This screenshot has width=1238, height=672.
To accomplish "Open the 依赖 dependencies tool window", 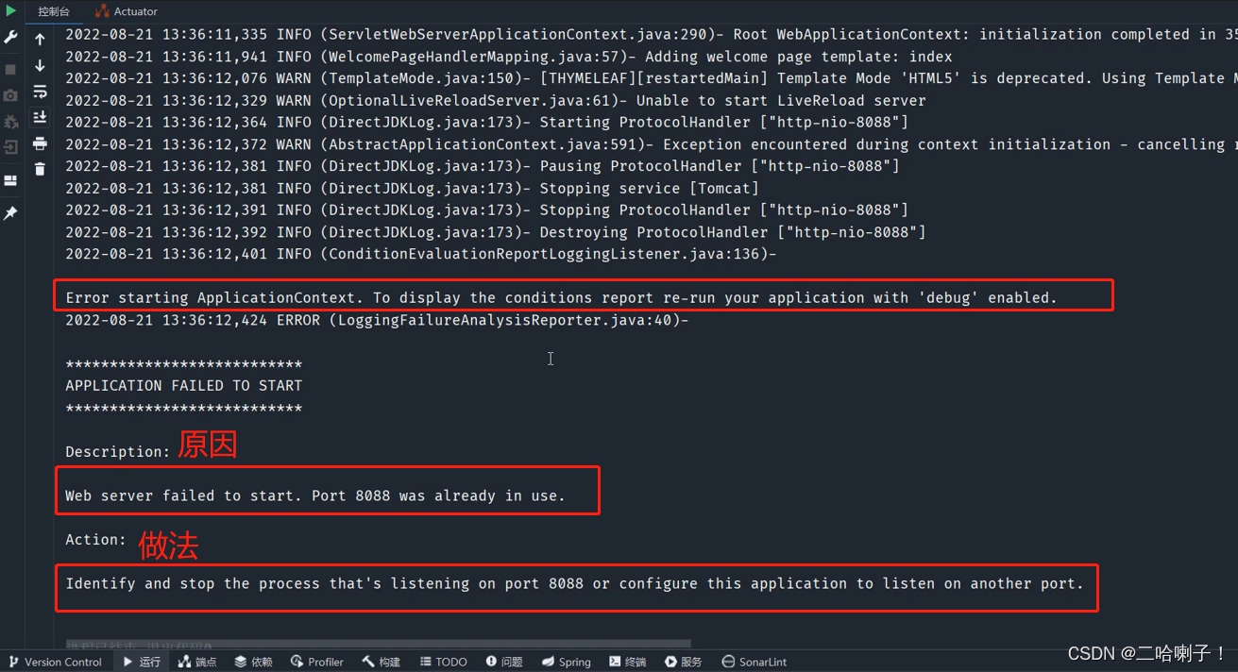I will click(253, 662).
